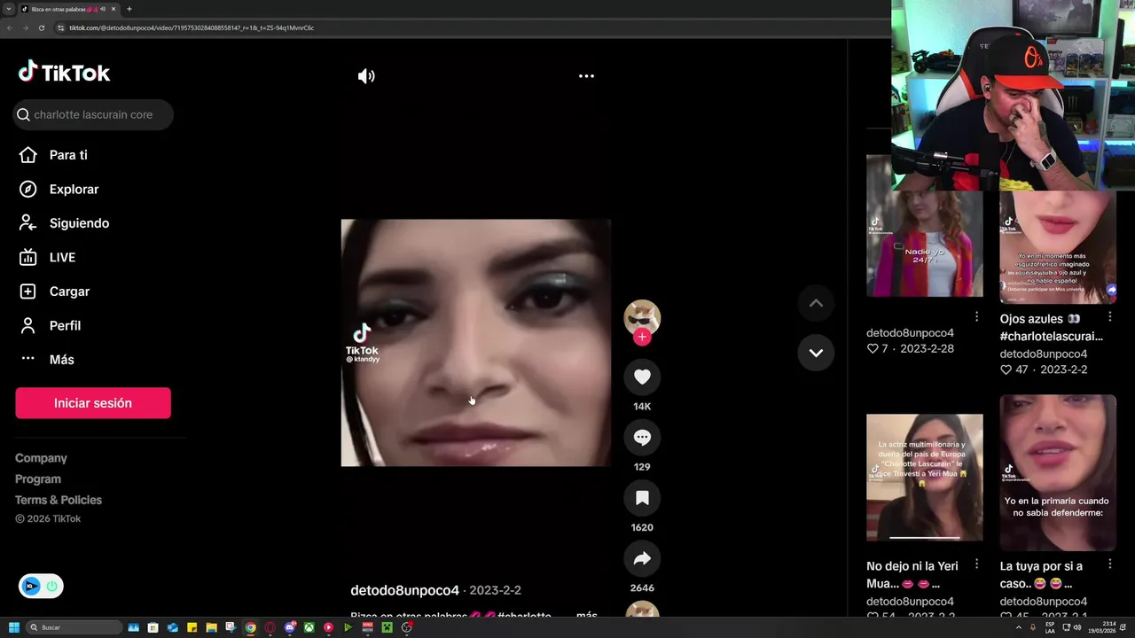Open the Xbox app taskbar icon
The image size is (1135, 638).
coord(309,627)
